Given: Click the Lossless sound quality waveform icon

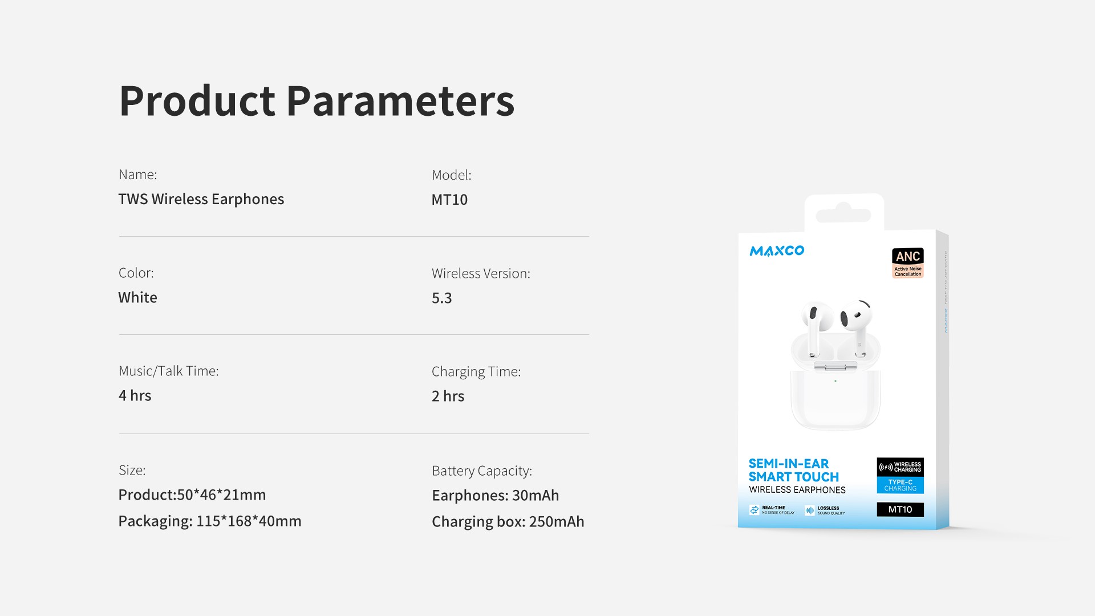Looking at the screenshot, I should [809, 510].
